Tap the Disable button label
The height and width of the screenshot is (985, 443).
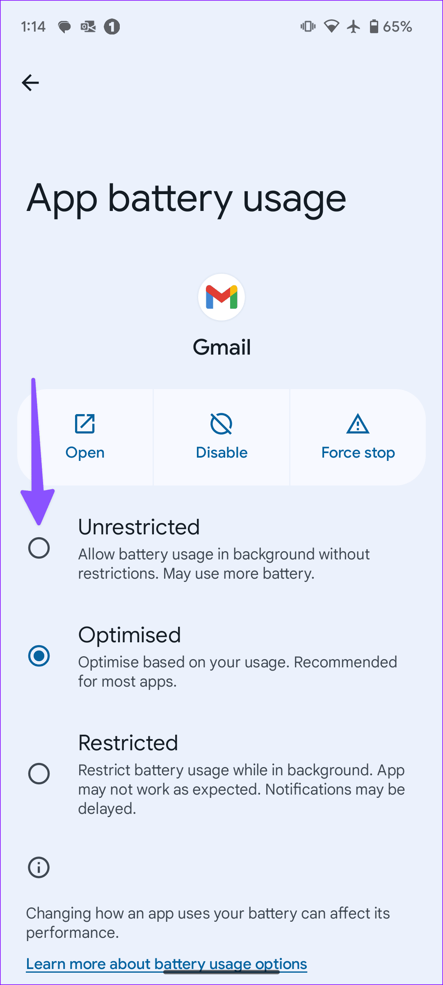tap(221, 452)
